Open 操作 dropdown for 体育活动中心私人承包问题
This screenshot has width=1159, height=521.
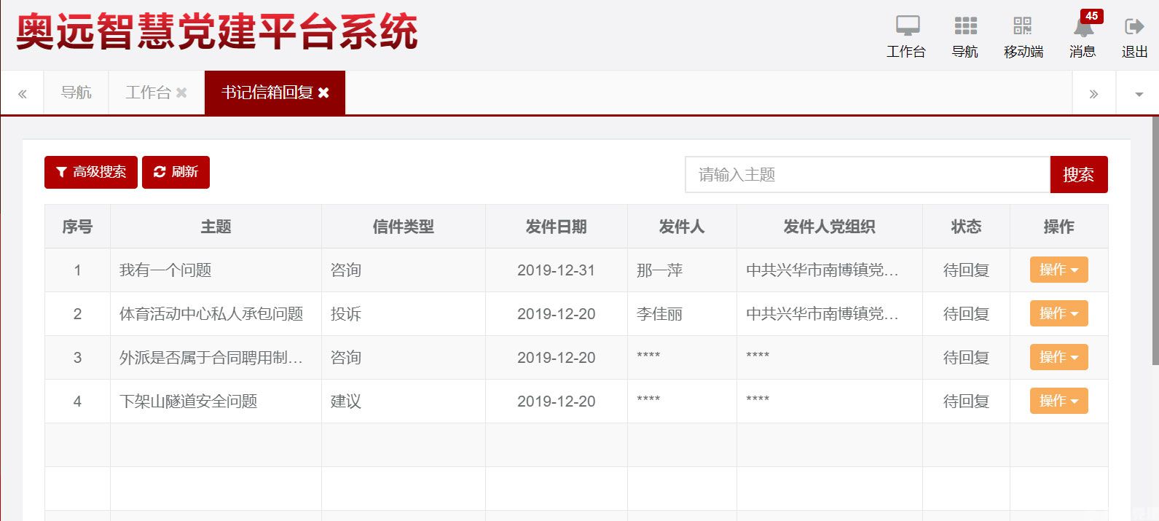pos(1058,313)
